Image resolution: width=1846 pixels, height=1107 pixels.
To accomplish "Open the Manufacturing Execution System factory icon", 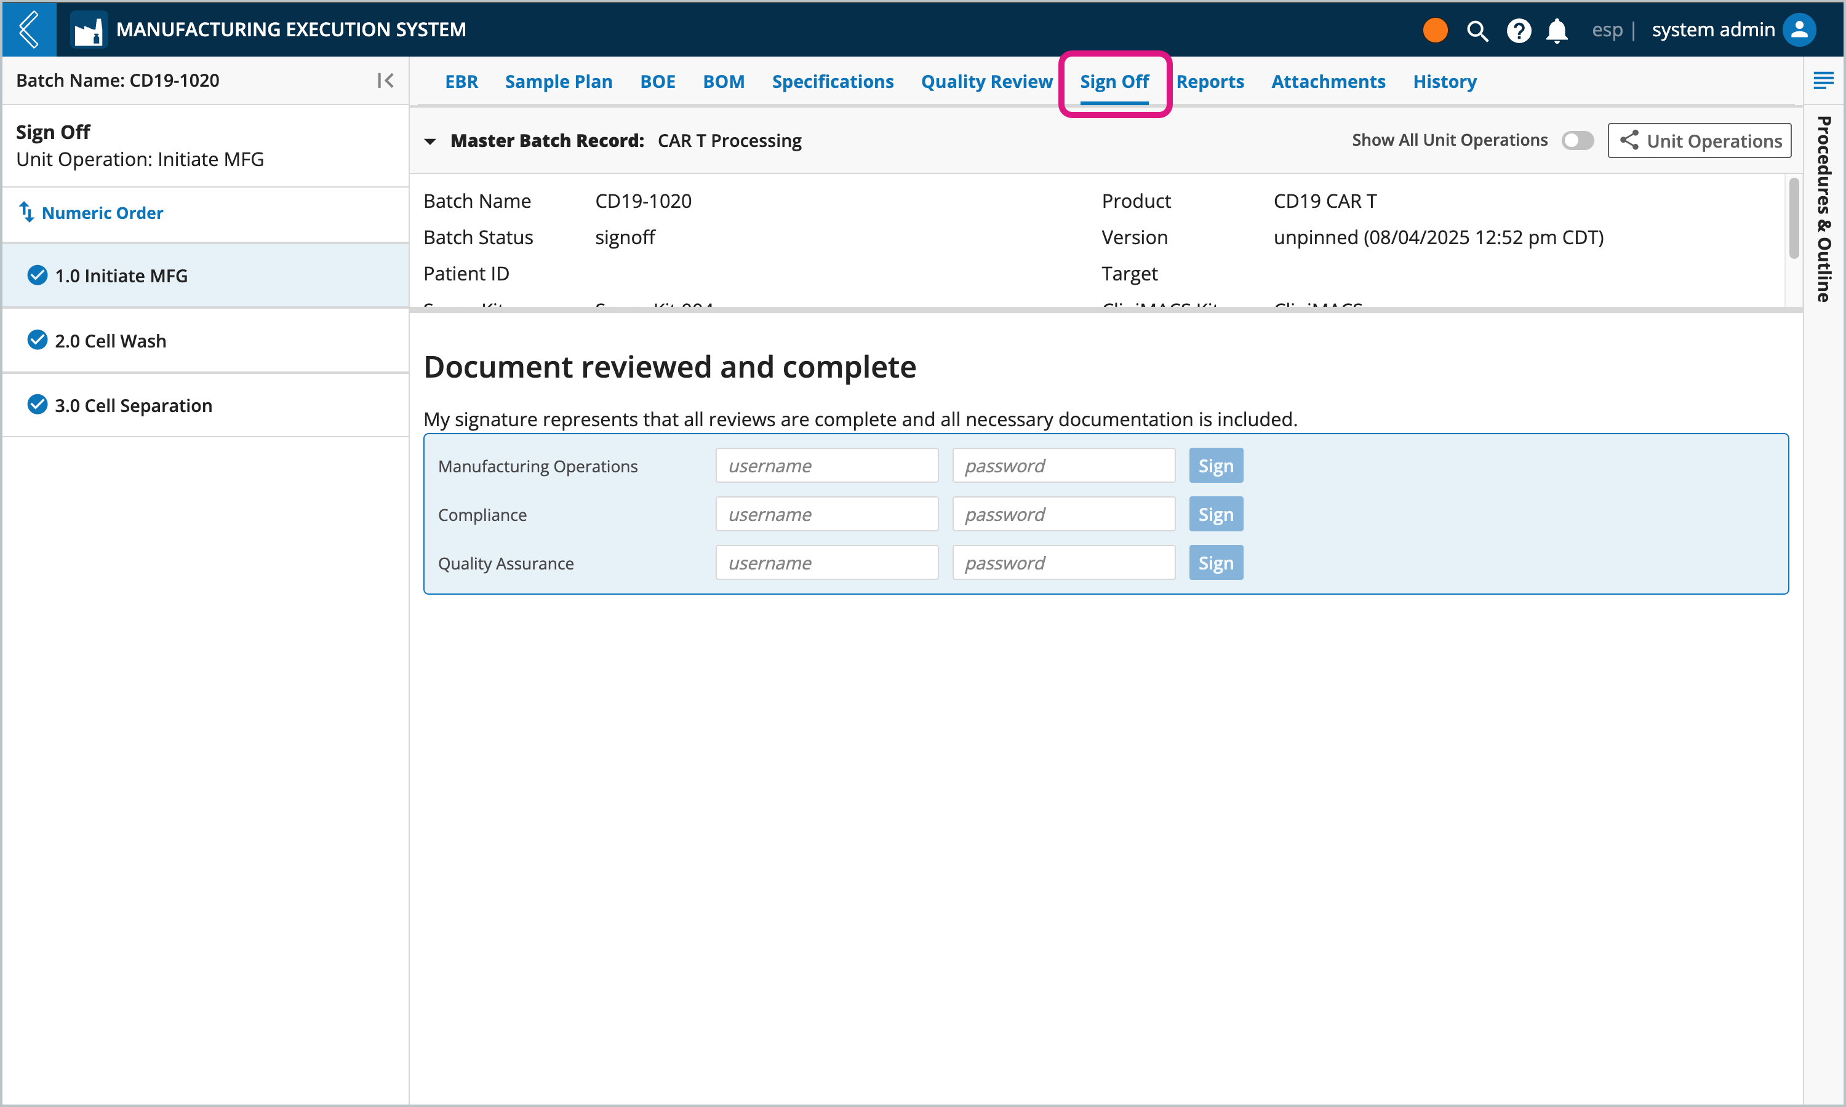I will click(89, 30).
